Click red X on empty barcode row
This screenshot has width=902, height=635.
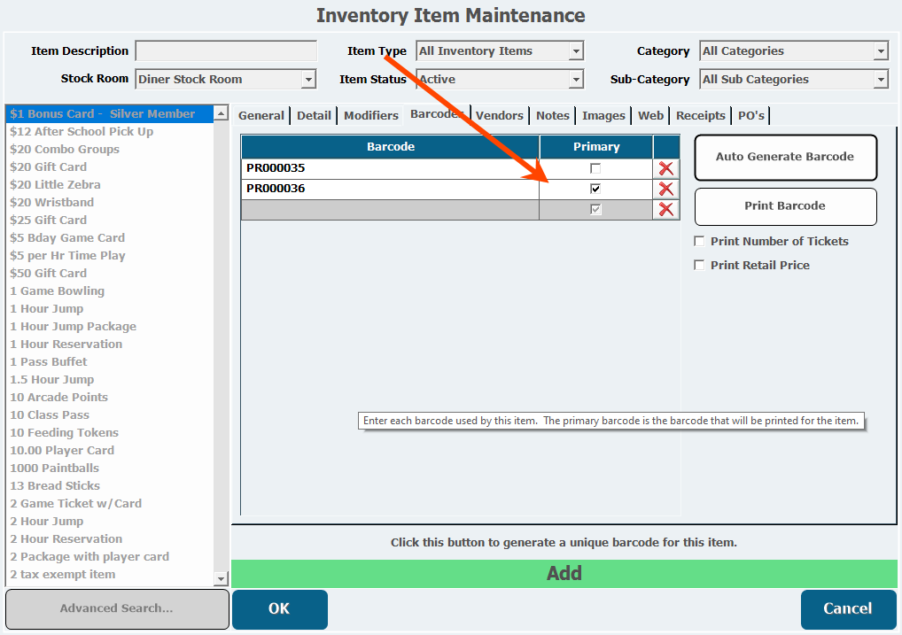[x=666, y=209]
